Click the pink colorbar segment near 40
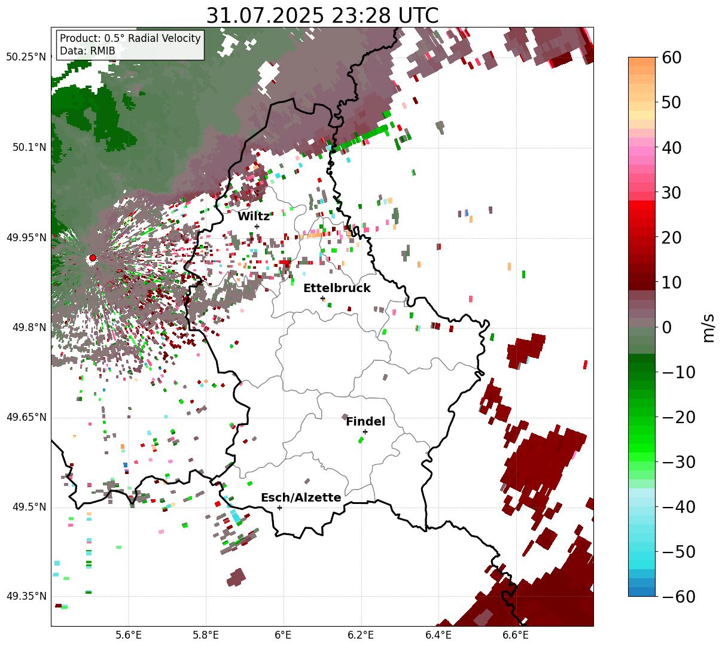The height and width of the screenshot is (647, 722). pyautogui.click(x=642, y=151)
